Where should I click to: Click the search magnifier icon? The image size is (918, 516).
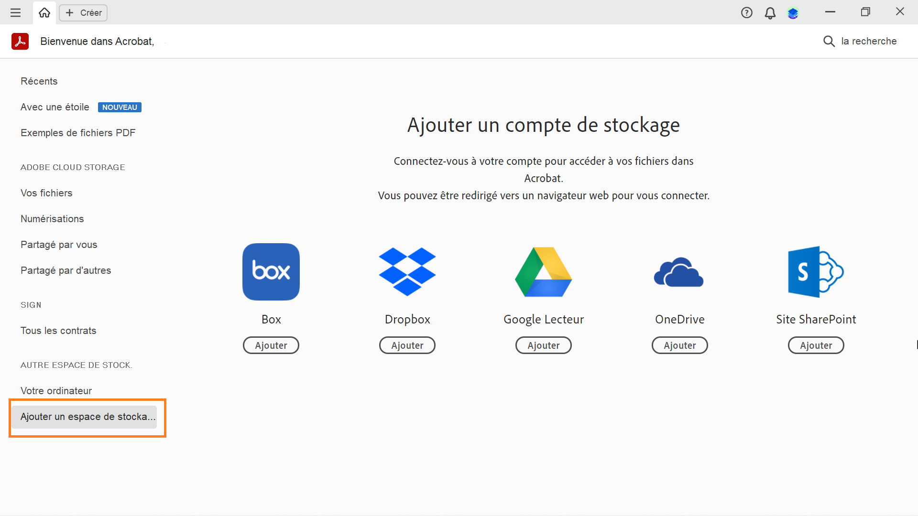(829, 42)
